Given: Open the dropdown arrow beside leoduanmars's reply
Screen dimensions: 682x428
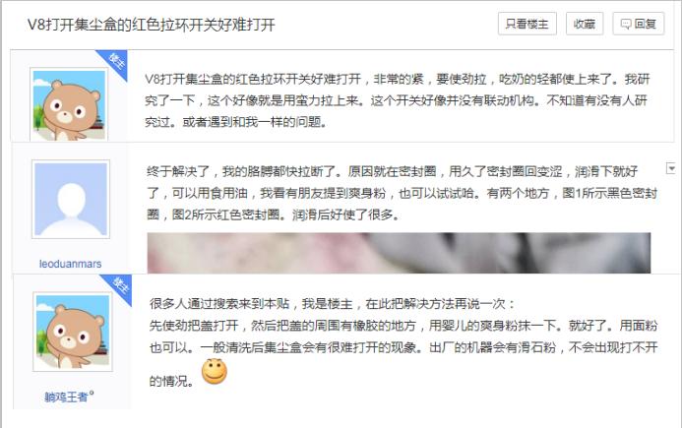Looking at the screenshot, I should click(x=671, y=168).
